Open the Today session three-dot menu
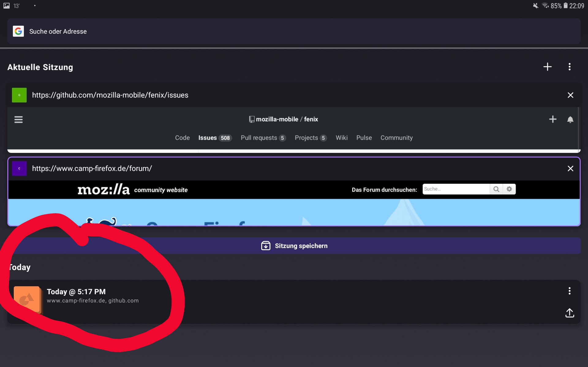 click(x=570, y=291)
